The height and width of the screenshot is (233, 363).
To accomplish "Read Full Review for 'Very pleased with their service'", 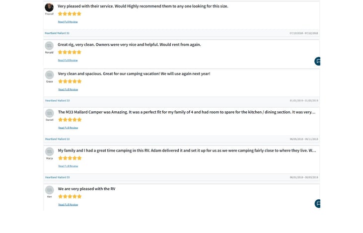I will coord(68,22).
